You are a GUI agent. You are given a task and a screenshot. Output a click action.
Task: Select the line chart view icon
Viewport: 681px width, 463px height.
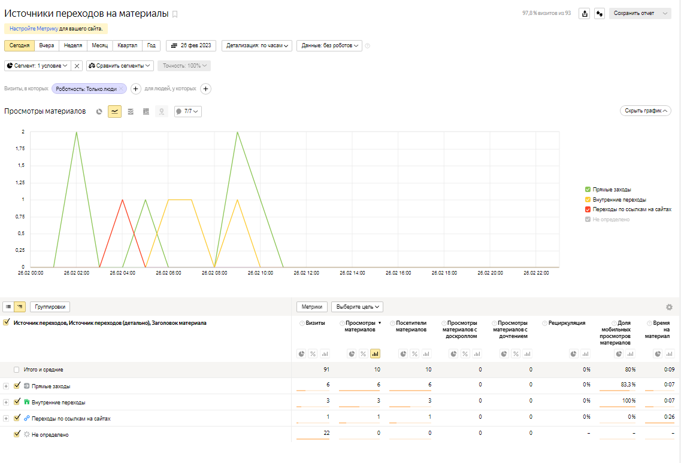pyautogui.click(x=114, y=111)
